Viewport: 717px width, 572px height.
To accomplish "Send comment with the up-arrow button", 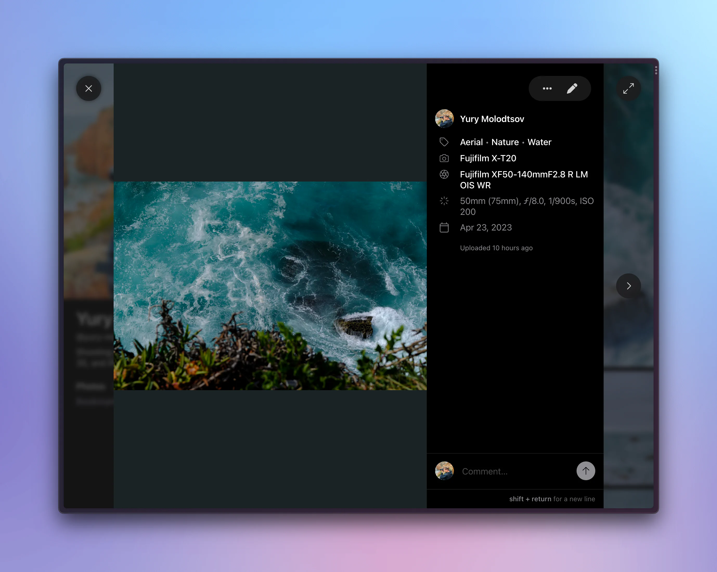I will [586, 471].
